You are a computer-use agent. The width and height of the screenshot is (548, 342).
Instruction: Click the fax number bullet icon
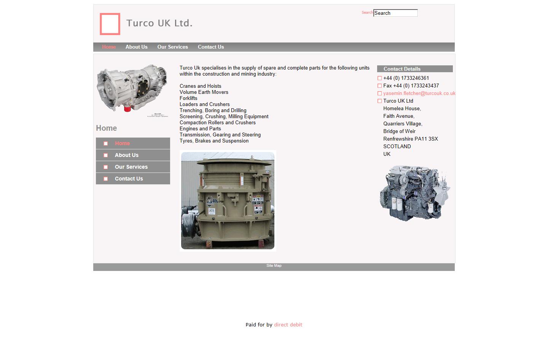click(379, 85)
